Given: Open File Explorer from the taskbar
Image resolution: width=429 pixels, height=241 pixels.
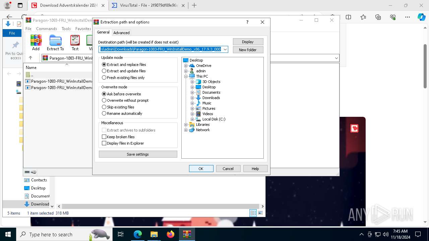Looking at the screenshot, I should tap(154, 234).
